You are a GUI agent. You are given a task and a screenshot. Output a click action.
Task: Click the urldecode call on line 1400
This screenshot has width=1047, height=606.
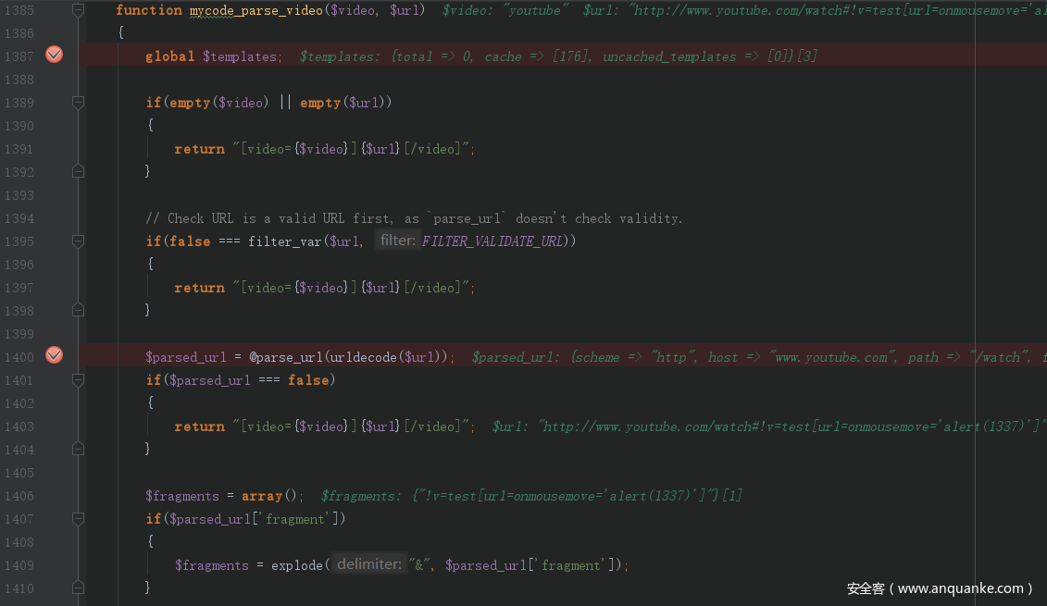point(363,357)
